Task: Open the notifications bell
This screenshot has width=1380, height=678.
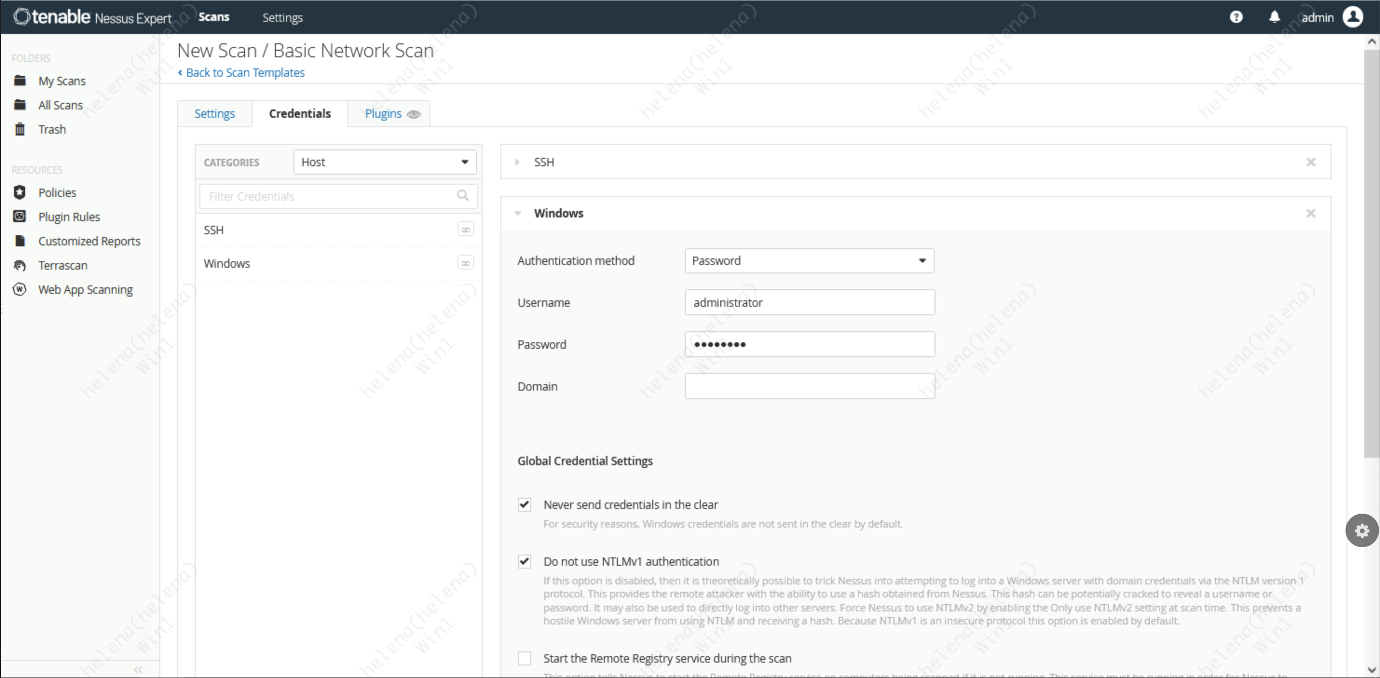Action: [1274, 17]
